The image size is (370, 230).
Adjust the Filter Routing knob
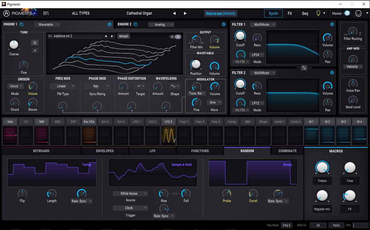353,31
